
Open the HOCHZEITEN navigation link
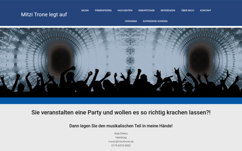(125, 10)
